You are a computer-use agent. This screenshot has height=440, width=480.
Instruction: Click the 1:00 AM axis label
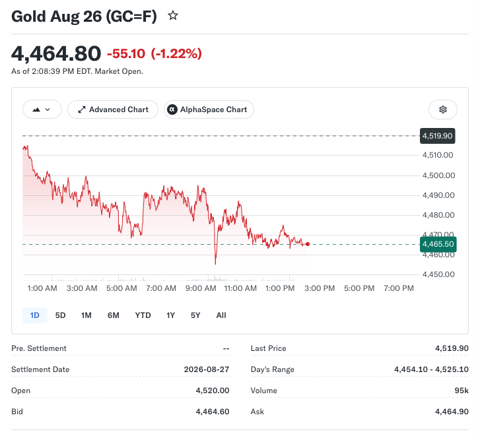click(x=42, y=288)
